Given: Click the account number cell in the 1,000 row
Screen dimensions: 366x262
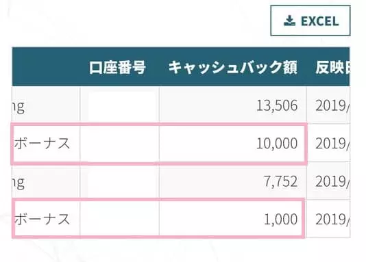Looking at the screenshot, I should click(x=120, y=219).
